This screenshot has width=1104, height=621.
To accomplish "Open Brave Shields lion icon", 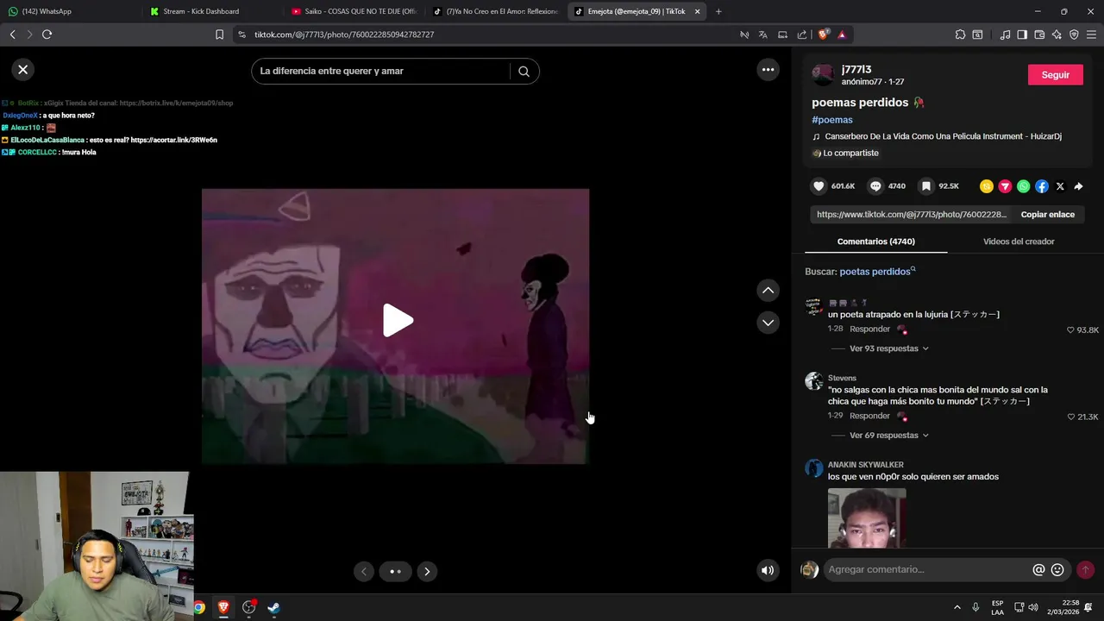I will 823,34.
